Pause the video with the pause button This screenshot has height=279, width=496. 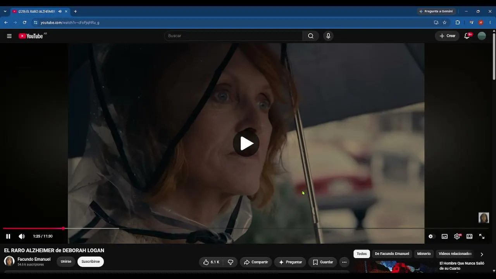click(x=8, y=236)
